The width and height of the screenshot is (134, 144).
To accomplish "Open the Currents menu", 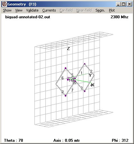I will (49, 10).
